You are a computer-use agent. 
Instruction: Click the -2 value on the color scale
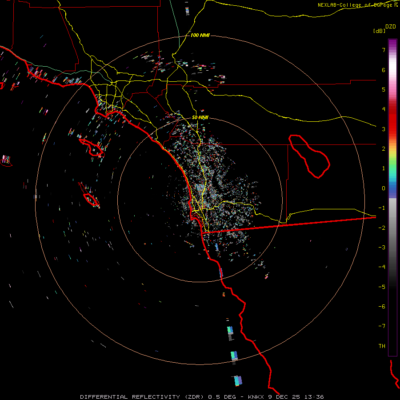pos(382,228)
